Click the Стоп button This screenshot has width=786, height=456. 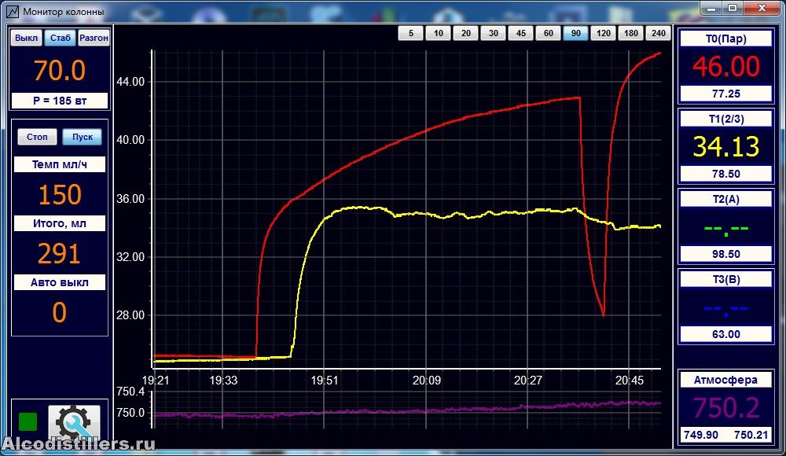(x=37, y=137)
